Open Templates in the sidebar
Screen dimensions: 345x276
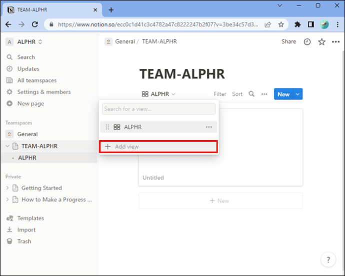pos(30,218)
